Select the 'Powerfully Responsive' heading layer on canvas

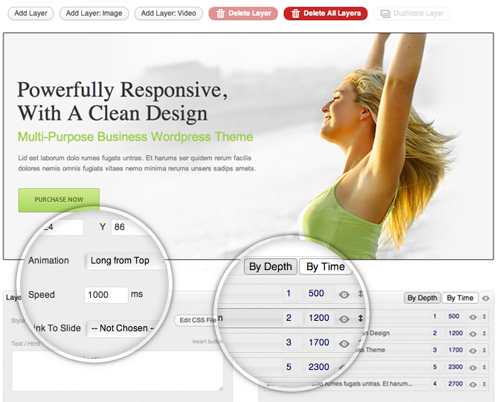123,100
